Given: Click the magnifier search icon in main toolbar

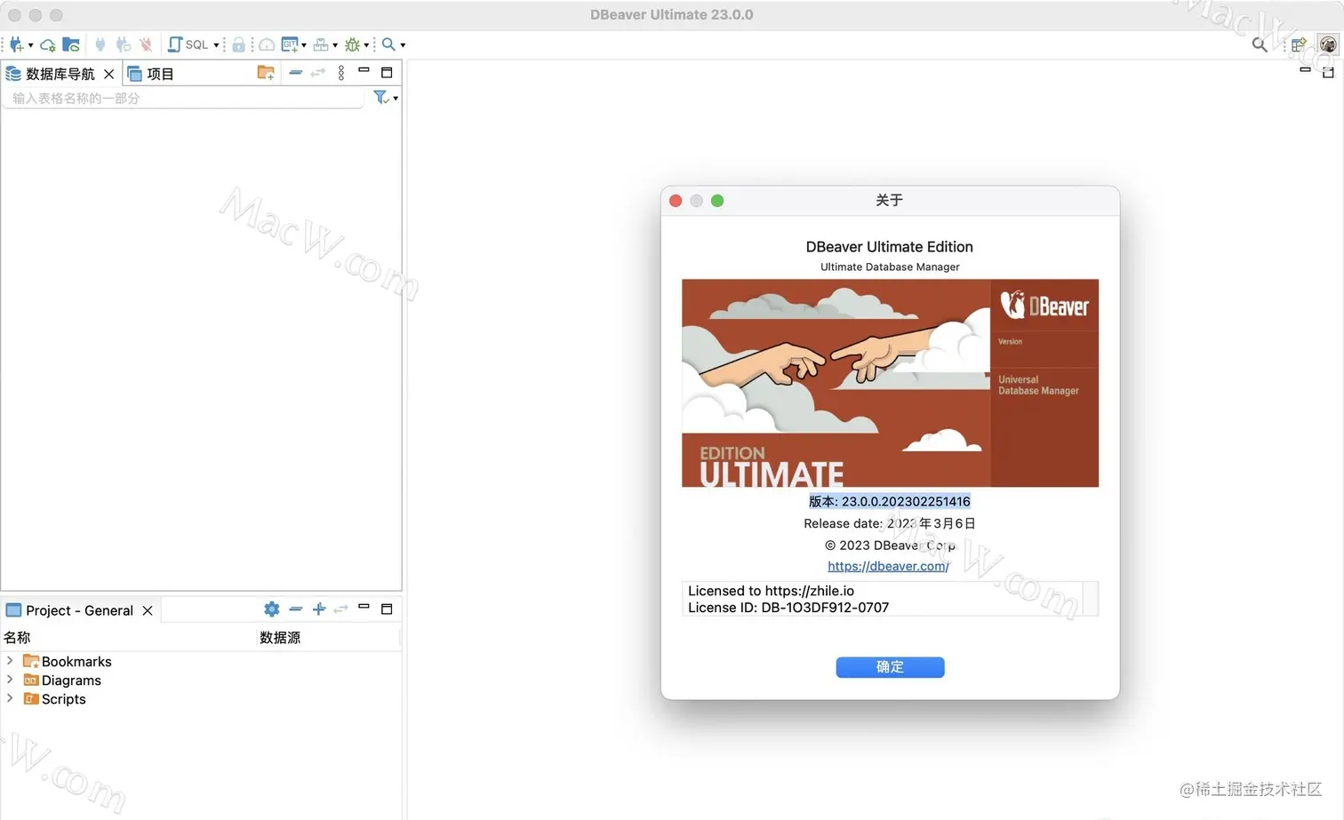Looking at the screenshot, I should 388,44.
